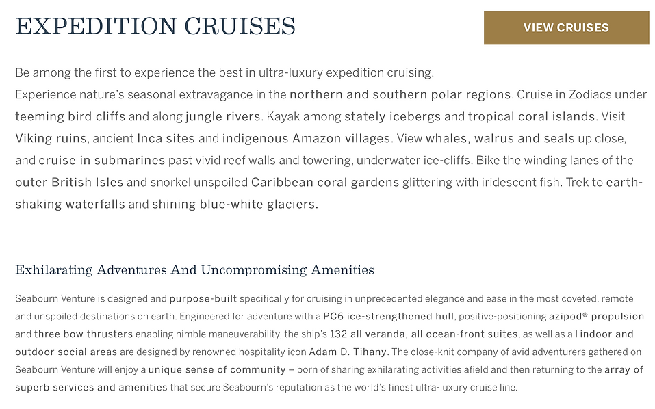Click "Exhilarating Adventures And Uncompromising Amenities" subheading

coord(194,270)
